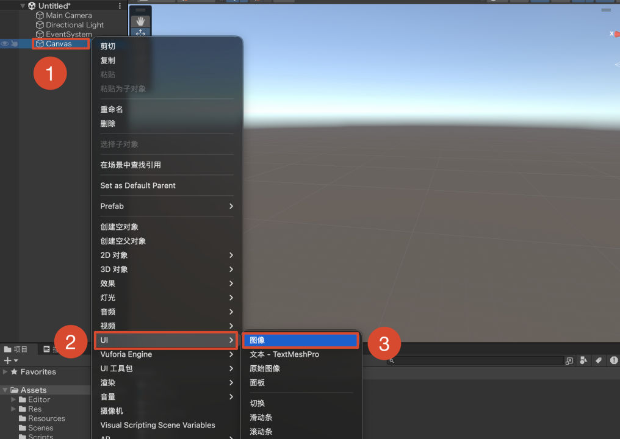Choose 切换 in the UI submenu
The height and width of the screenshot is (439, 620).
pyautogui.click(x=301, y=404)
